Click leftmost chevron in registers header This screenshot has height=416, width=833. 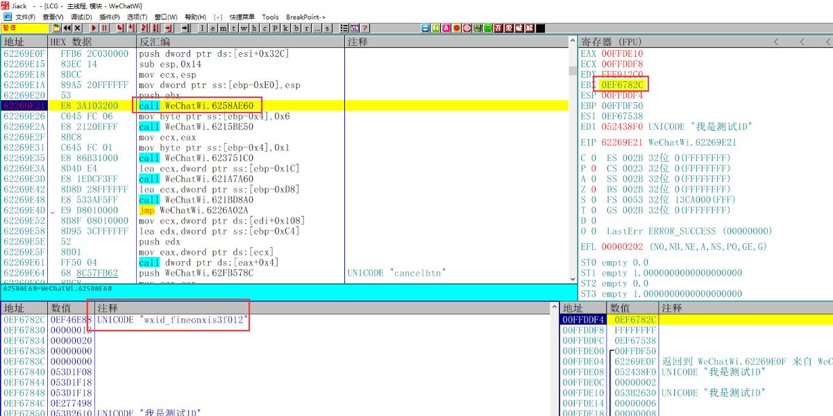tap(776, 42)
